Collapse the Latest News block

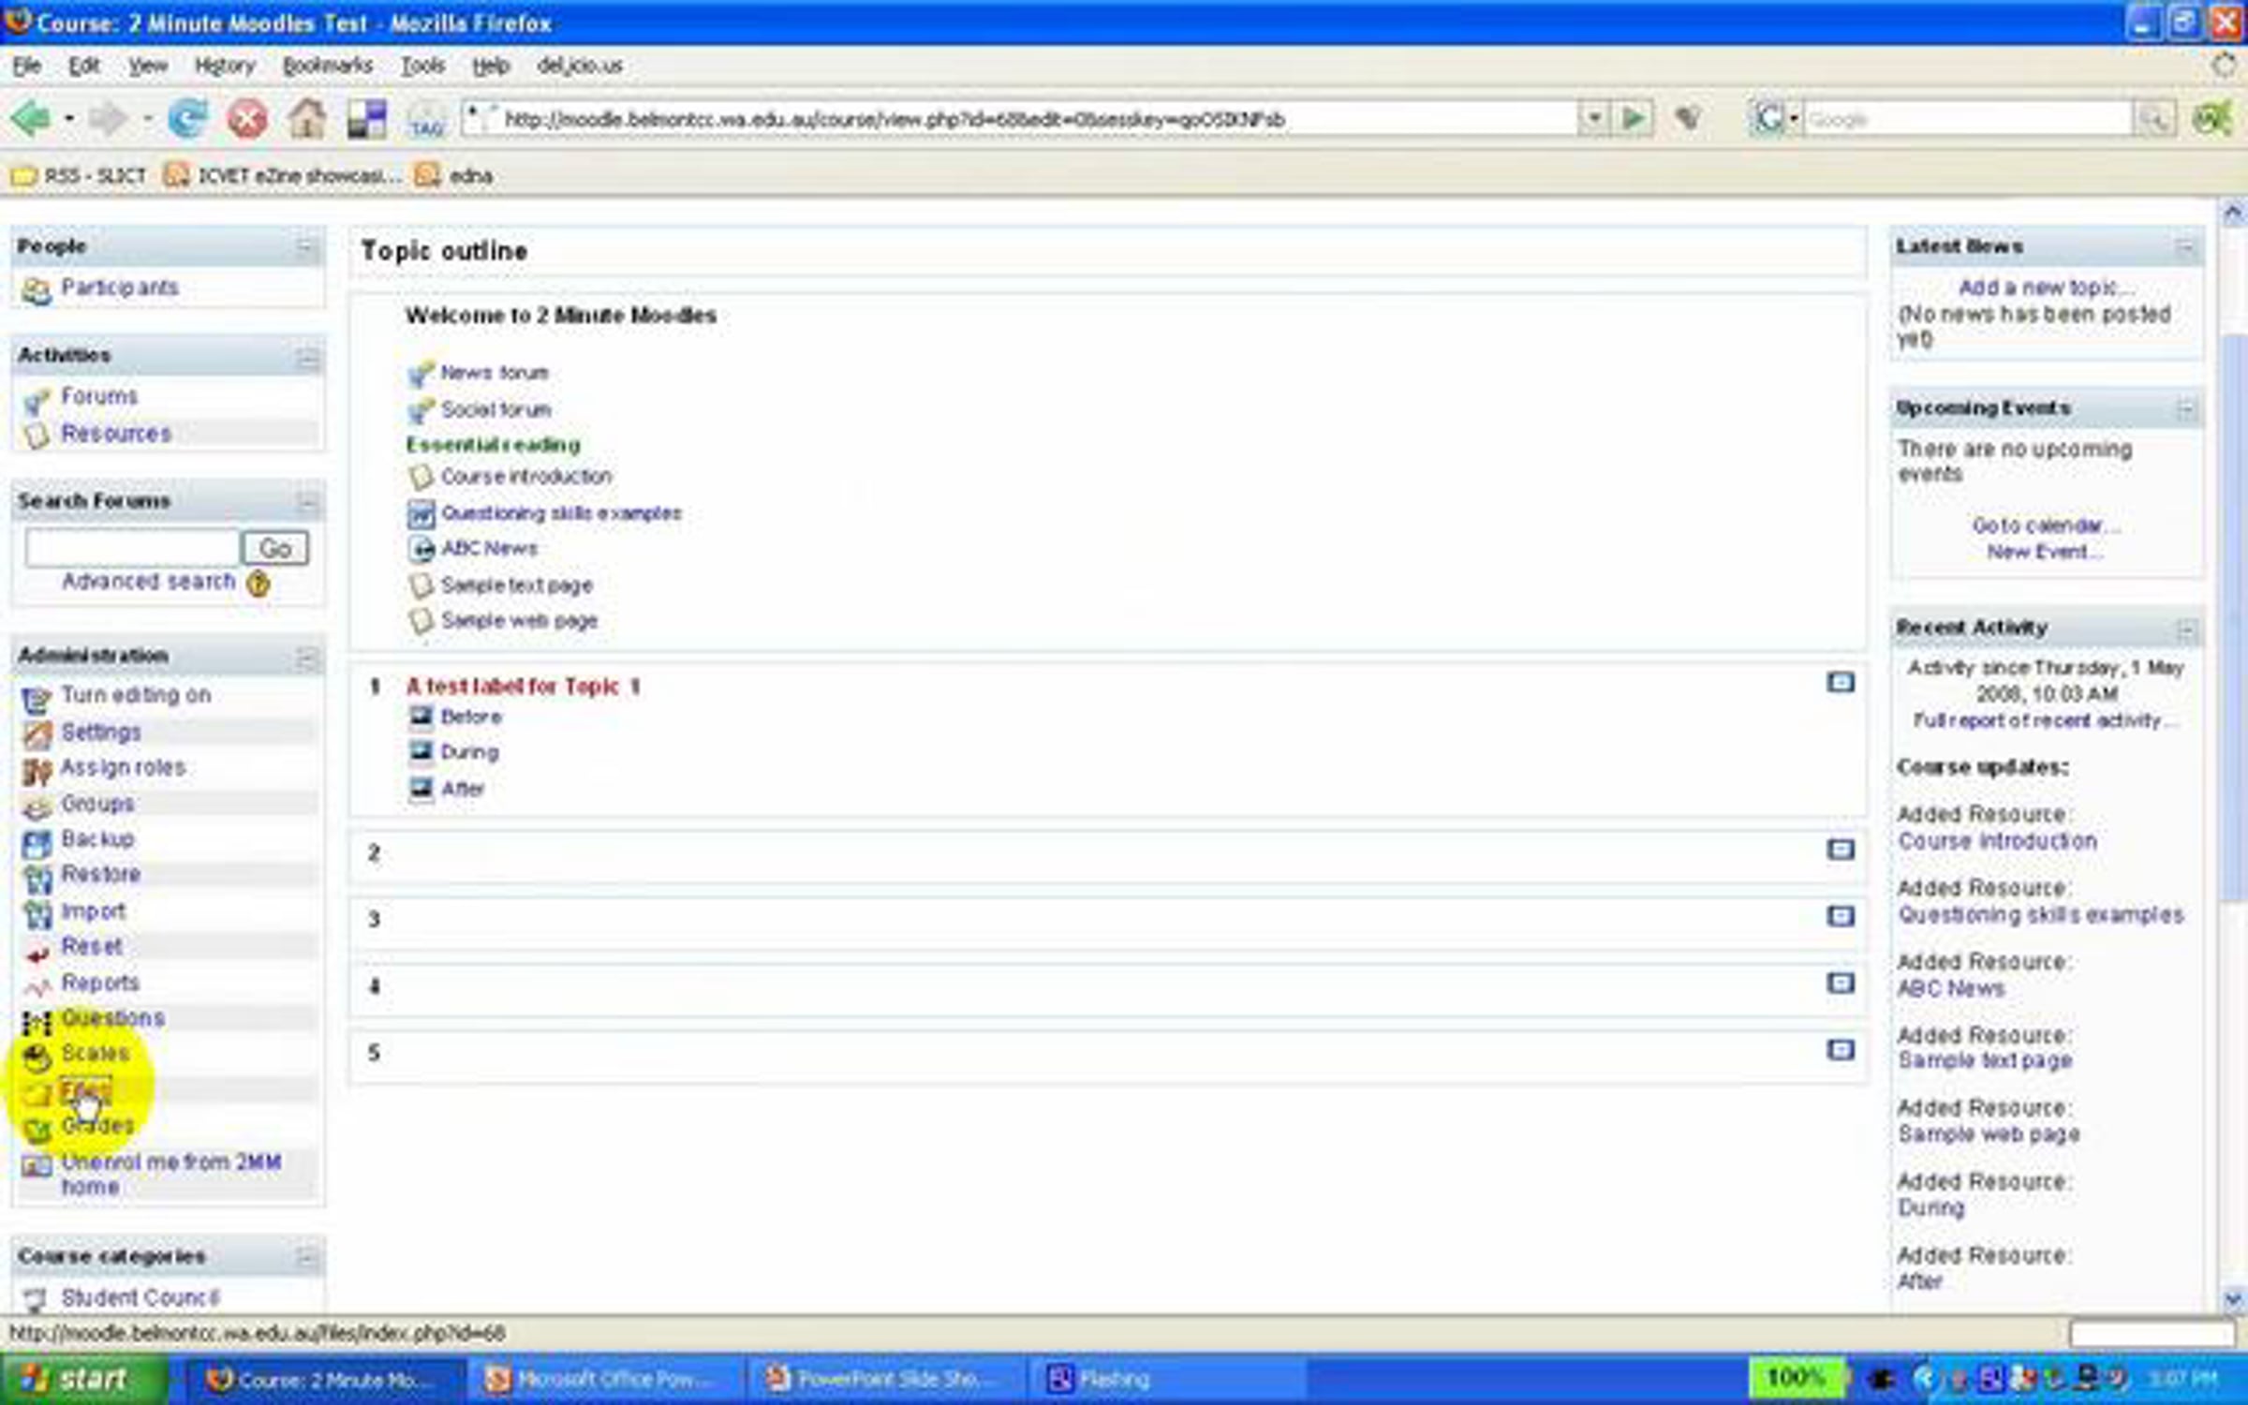click(2185, 247)
